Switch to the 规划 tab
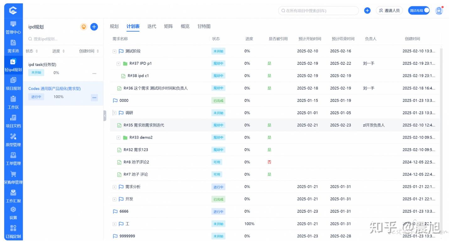 [x=114, y=26]
